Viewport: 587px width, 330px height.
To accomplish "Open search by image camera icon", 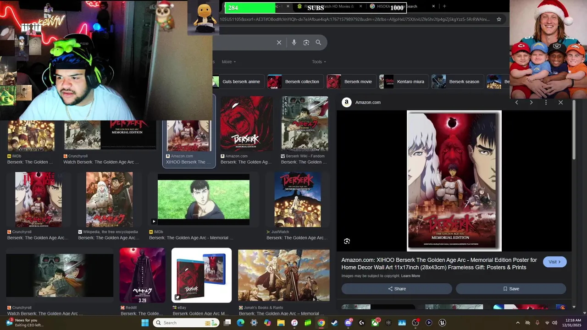I will pyautogui.click(x=306, y=42).
